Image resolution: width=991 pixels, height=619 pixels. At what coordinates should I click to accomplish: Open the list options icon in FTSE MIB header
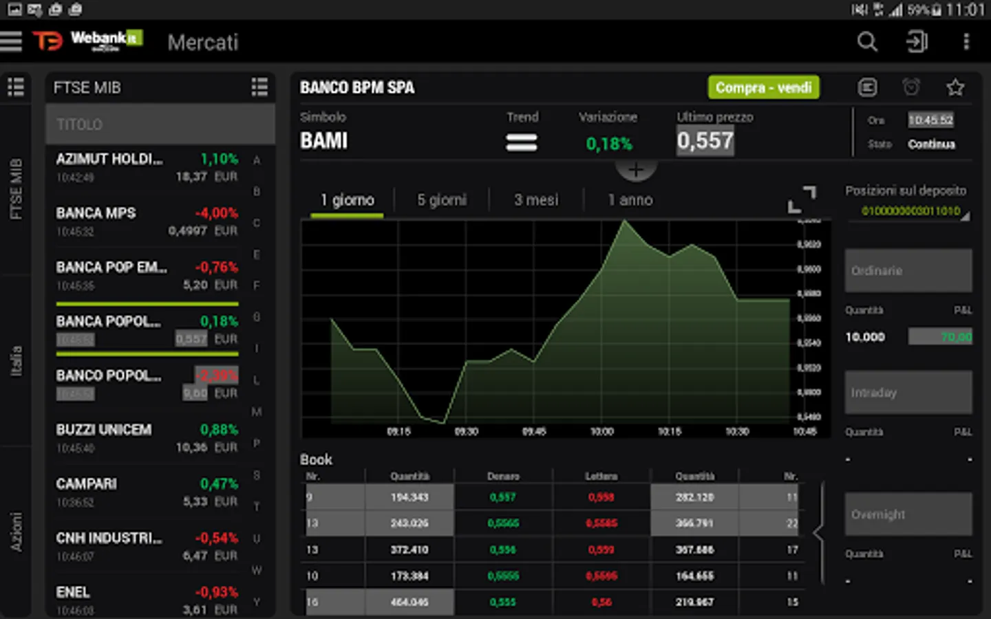tap(259, 87)
